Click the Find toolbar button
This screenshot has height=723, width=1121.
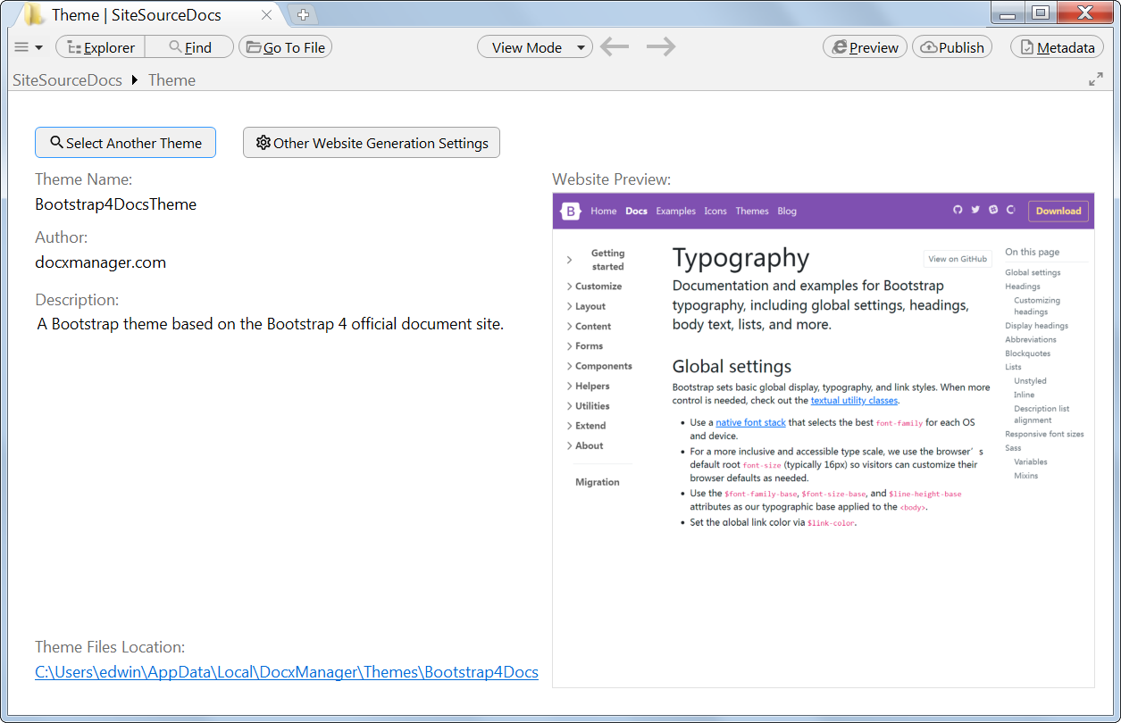pyautogui.click(x=189, y=47)
